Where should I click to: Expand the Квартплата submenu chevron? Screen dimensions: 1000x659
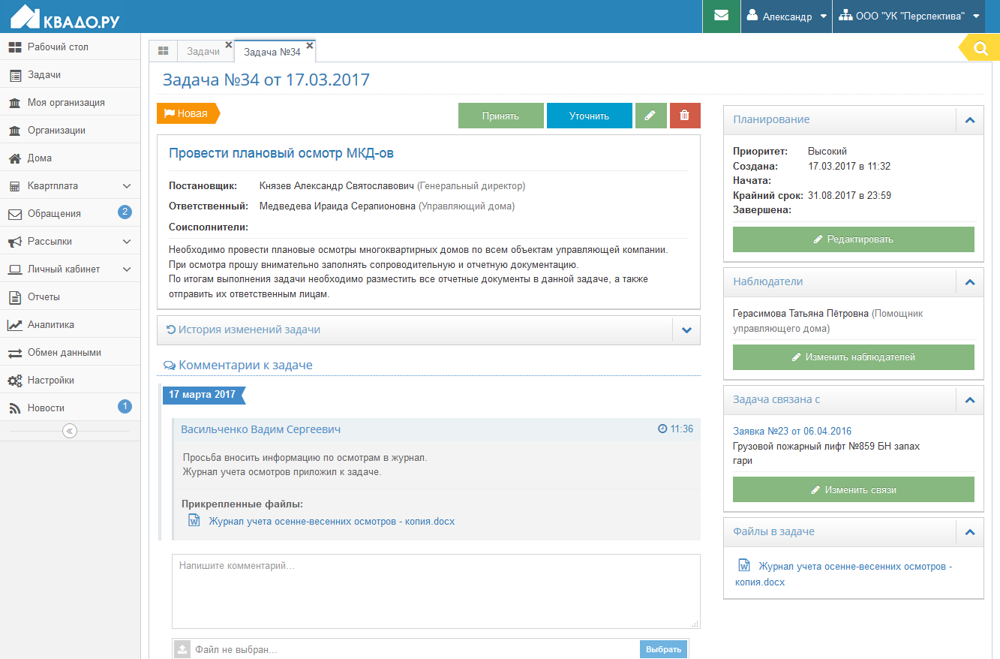pyautogui.click(x=127, y=186)
